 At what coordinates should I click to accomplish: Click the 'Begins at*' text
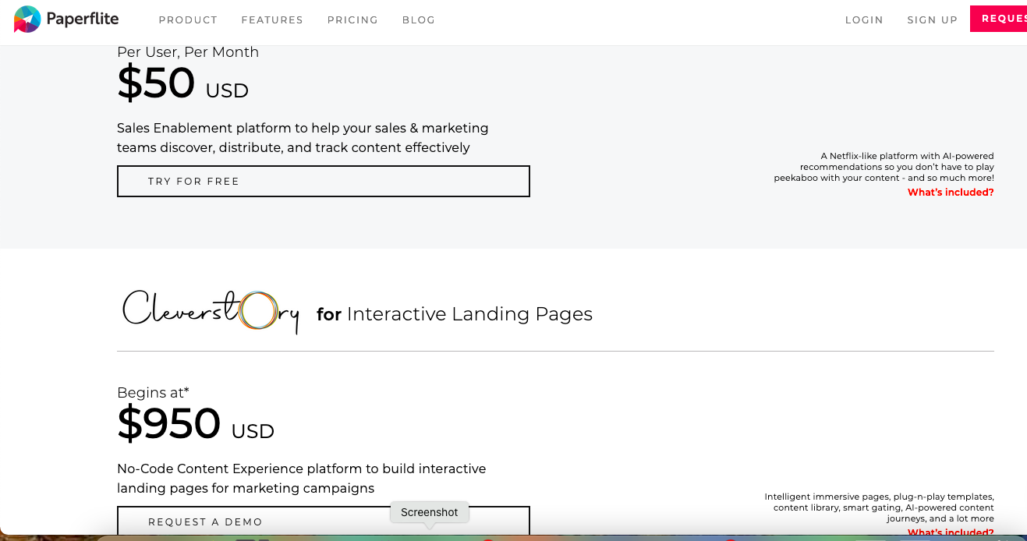[x=153, y=392]
